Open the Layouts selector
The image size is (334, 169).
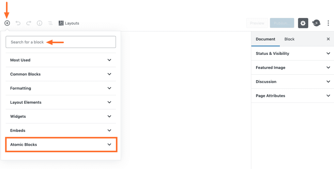click(x=69, y=23)
